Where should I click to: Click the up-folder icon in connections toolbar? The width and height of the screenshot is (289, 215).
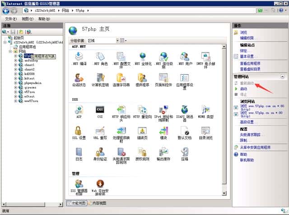[21, 32]
